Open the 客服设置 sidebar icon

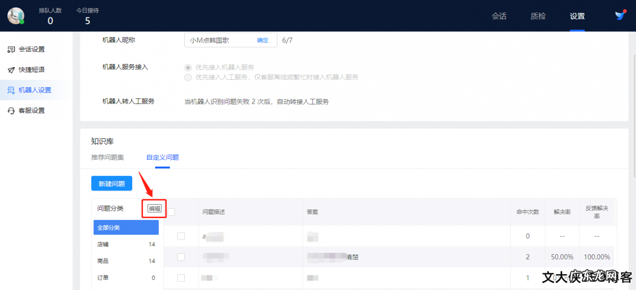(11, 110)
